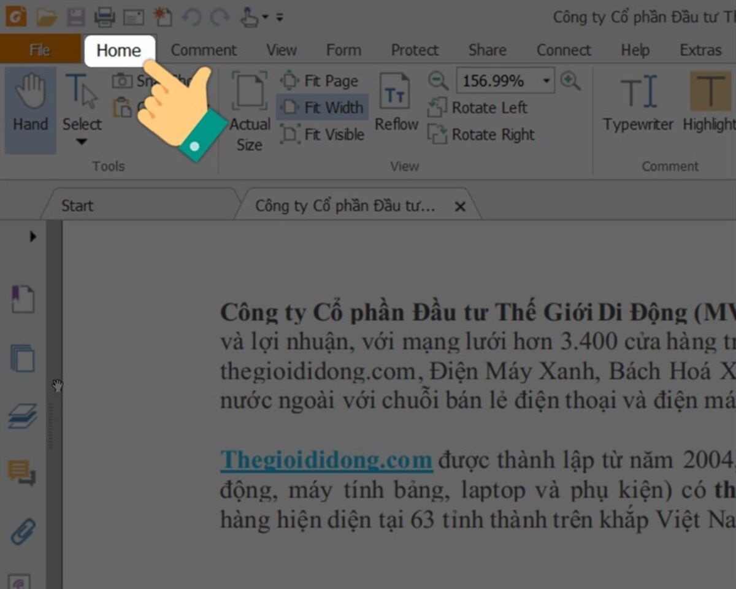Click the line starting 'và lợi nhuận, với mạng lưới'

pyautogui.click(x=478, y=342)
